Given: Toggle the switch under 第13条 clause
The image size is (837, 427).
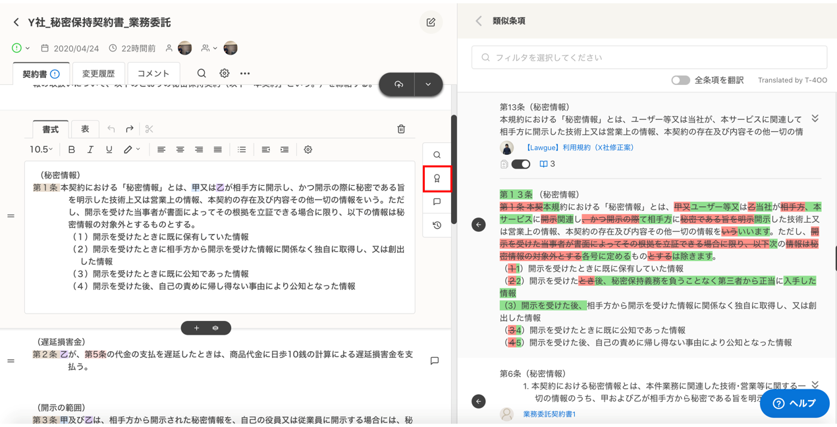Looking at the screenshot, I should 520,164.
